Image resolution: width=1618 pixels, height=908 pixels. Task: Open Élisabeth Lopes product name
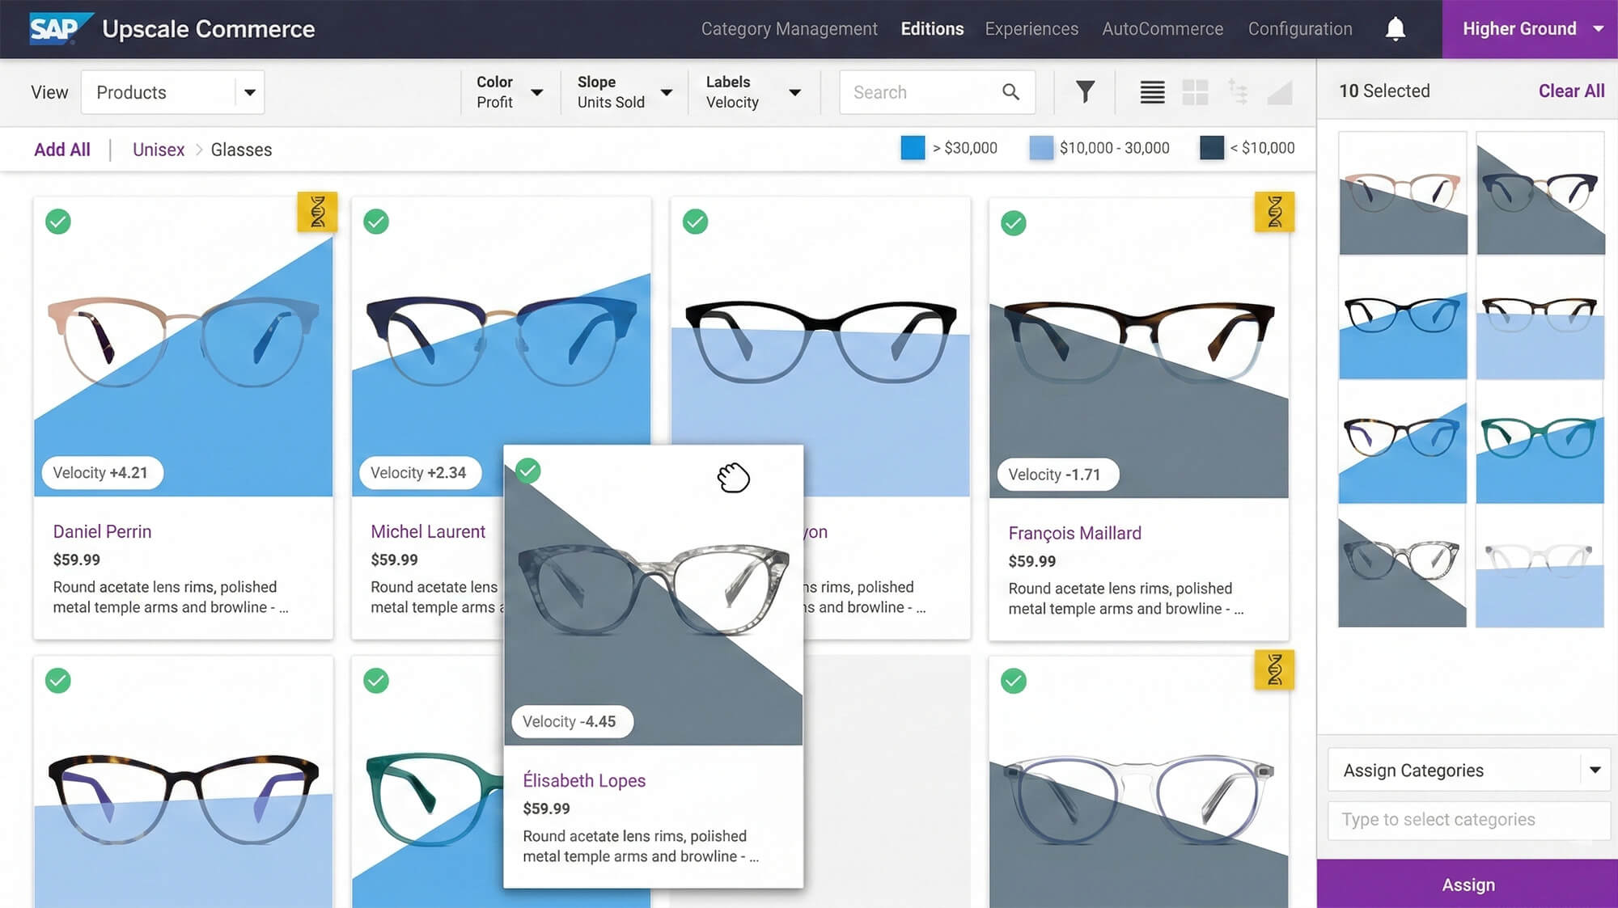(x=584, y=780)
